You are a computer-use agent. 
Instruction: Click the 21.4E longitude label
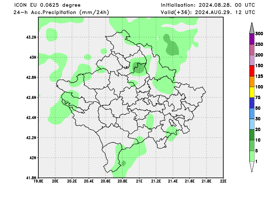173,181
